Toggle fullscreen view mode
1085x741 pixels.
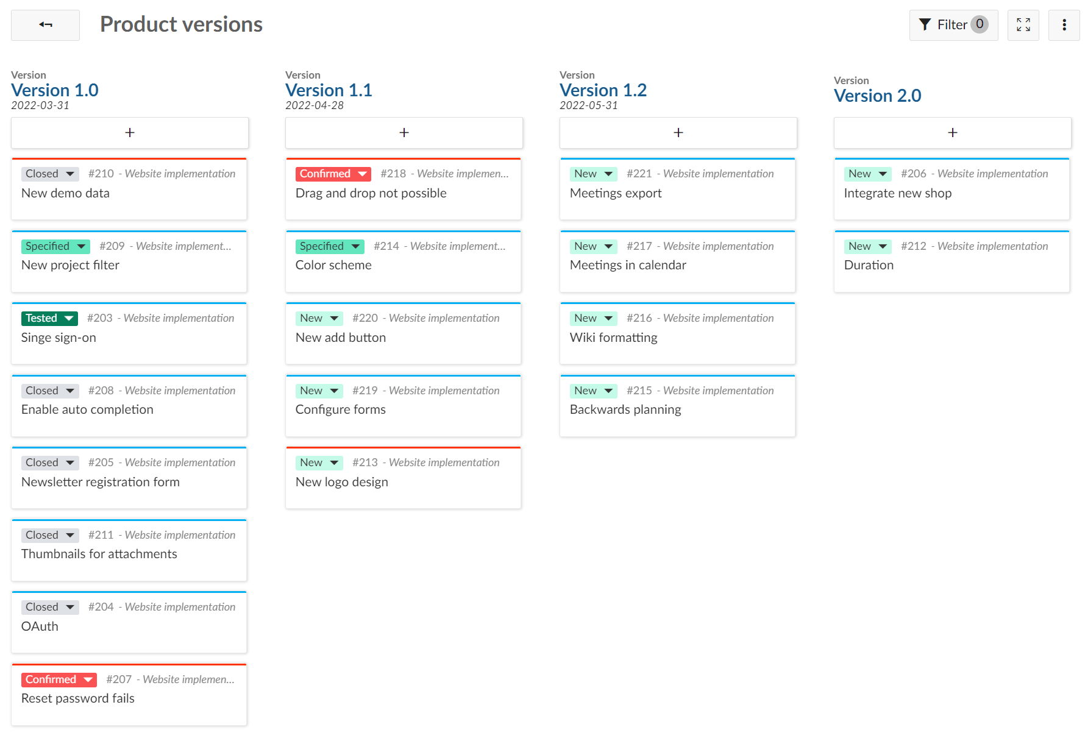pyautogui.click(x=1023, y=25)
